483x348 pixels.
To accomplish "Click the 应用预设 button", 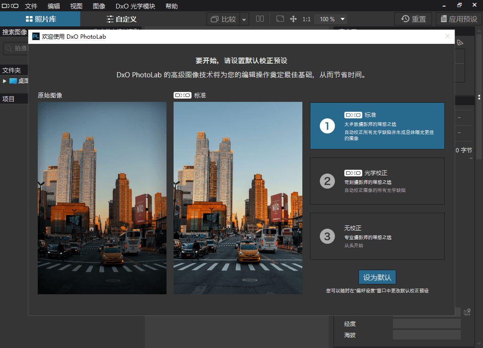I will point(459,19).
